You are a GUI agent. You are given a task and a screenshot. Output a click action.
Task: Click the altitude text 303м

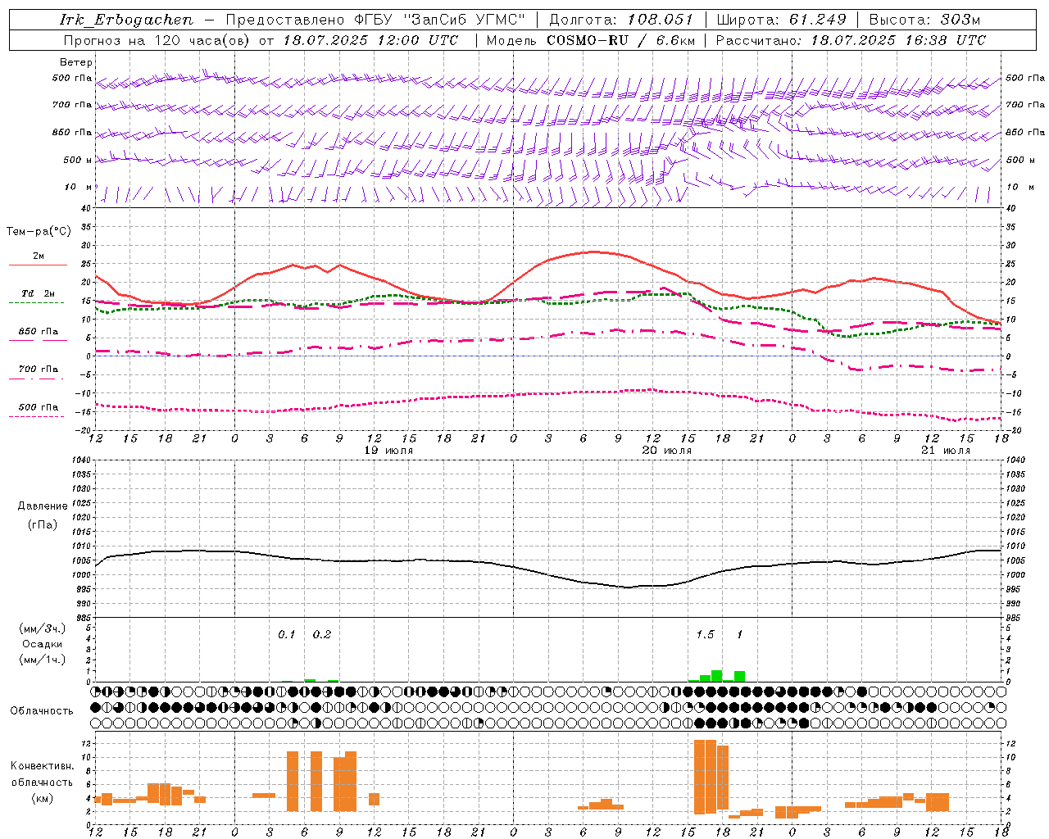point(959,20)
